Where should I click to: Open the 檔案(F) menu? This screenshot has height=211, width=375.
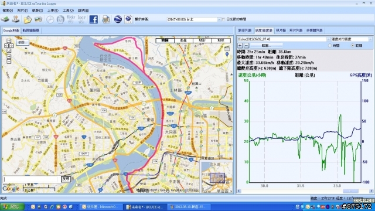(x=8, y=11)
